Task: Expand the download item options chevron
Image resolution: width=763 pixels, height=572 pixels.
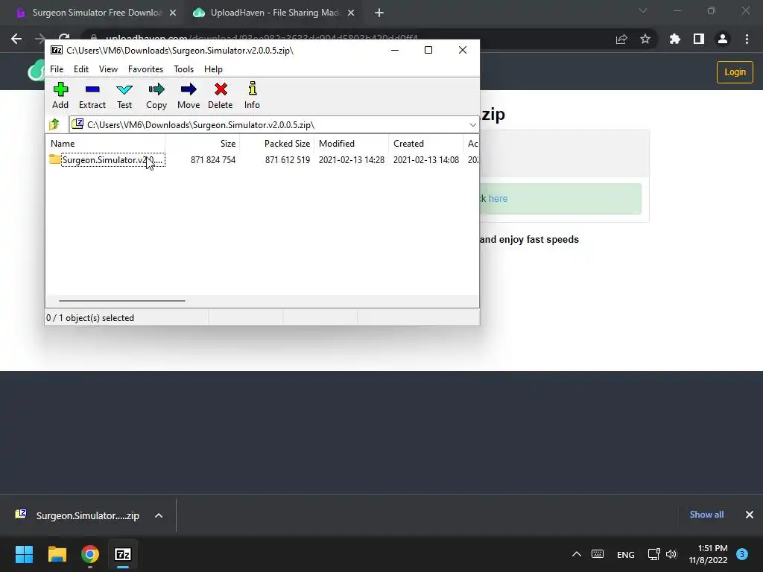Action: coord(159,515)
